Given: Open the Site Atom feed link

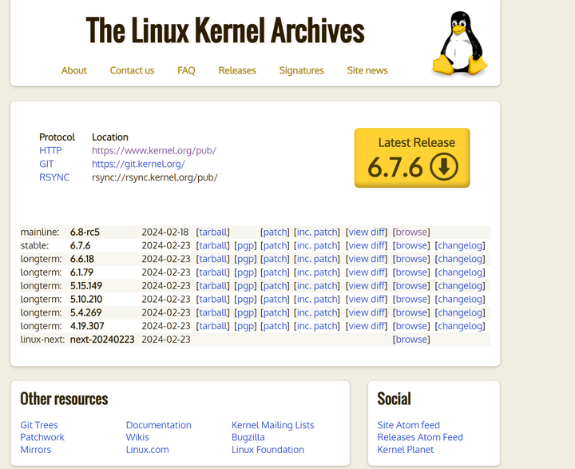Looking at the screenshot, I should pyautogui.click(x=409, y=425).
